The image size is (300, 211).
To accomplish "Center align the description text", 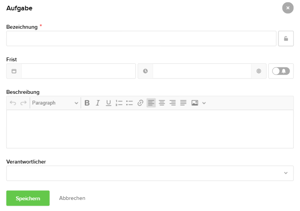I will click(162, 103).
